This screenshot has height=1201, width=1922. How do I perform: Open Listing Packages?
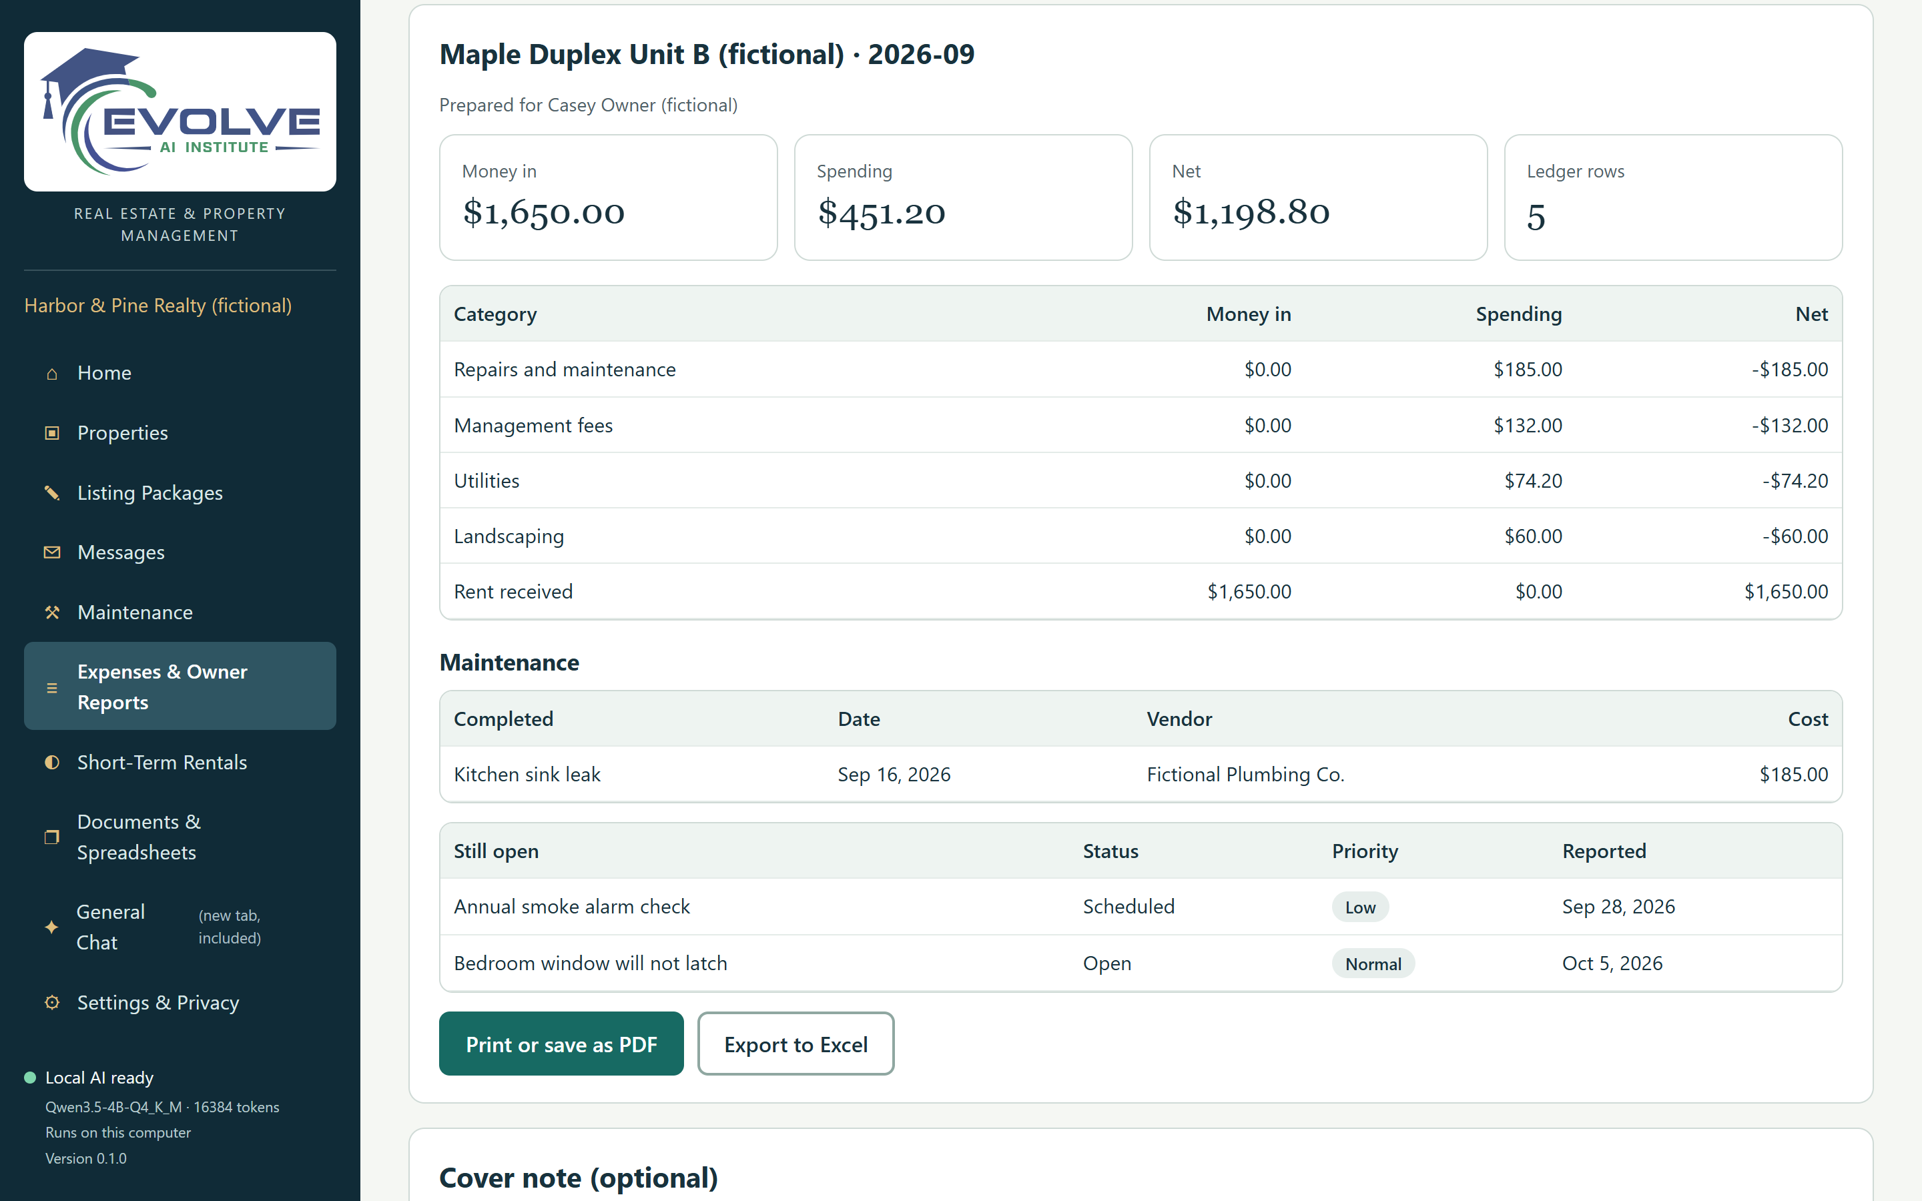[x=180, y=493]
